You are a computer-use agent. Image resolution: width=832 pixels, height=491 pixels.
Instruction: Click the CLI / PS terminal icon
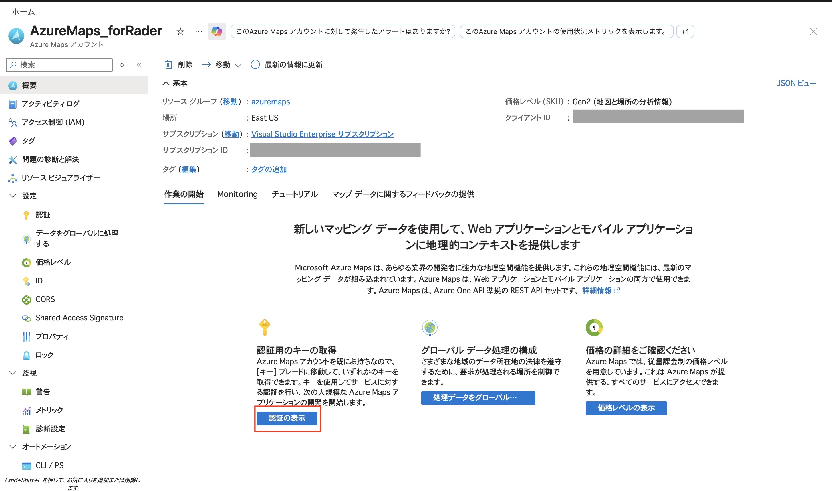tap(27, 466)
